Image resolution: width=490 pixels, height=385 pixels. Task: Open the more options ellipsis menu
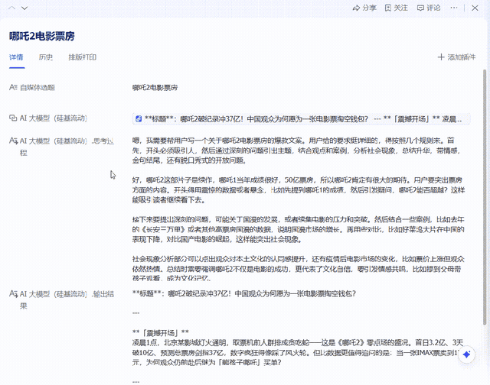(x=454, y=8)
